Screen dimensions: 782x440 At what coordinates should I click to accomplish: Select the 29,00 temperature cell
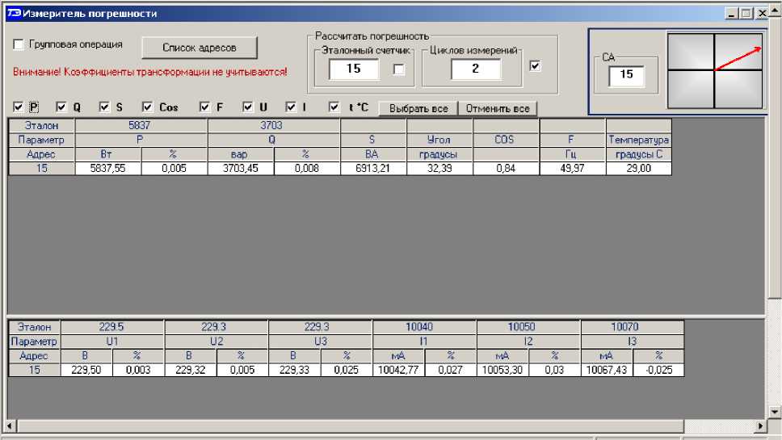click(639, 169)
